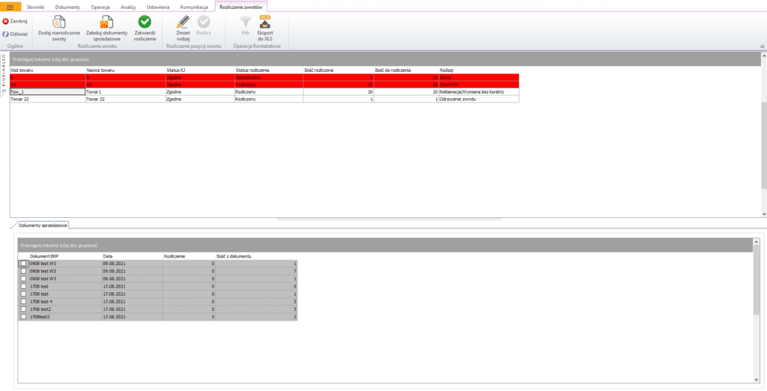Click Dodaj nierozliczone zwroty icon
This screenshot has width=767, height=391.
click(58, 22)
